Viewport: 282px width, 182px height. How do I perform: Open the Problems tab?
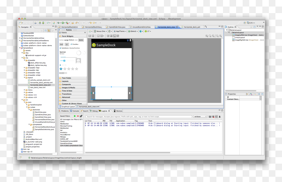(x=64, y=111)
